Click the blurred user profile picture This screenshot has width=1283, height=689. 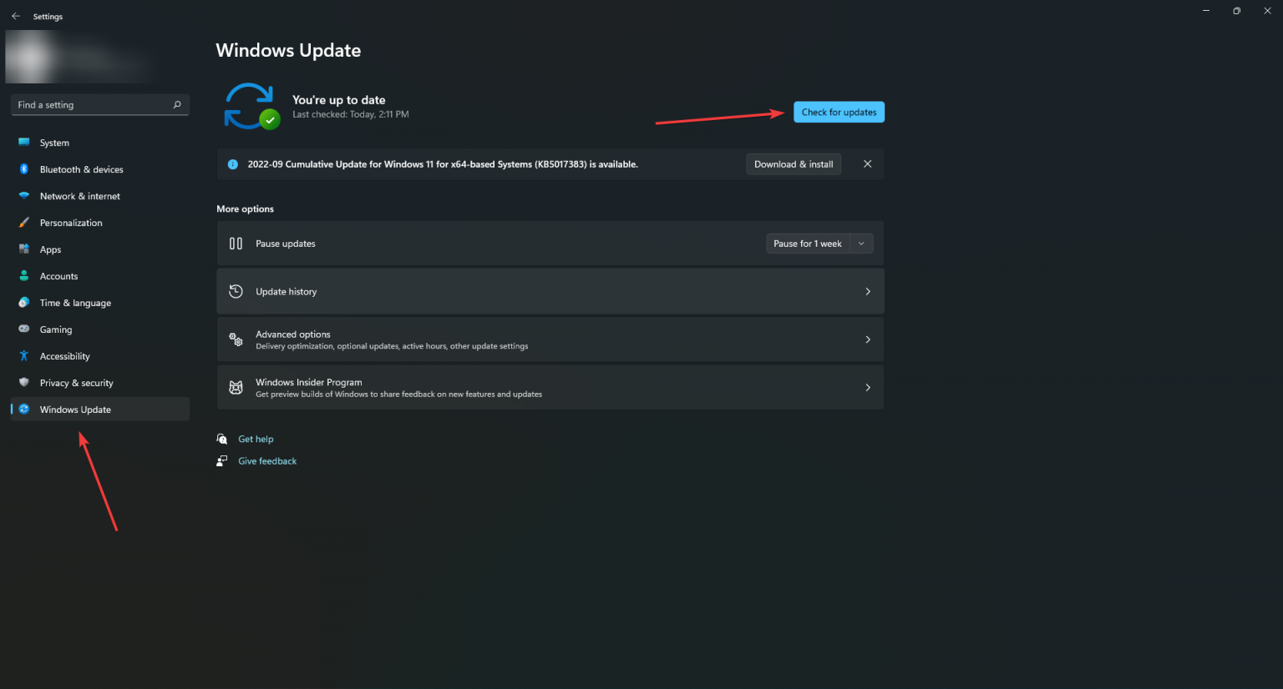(31, 57)
